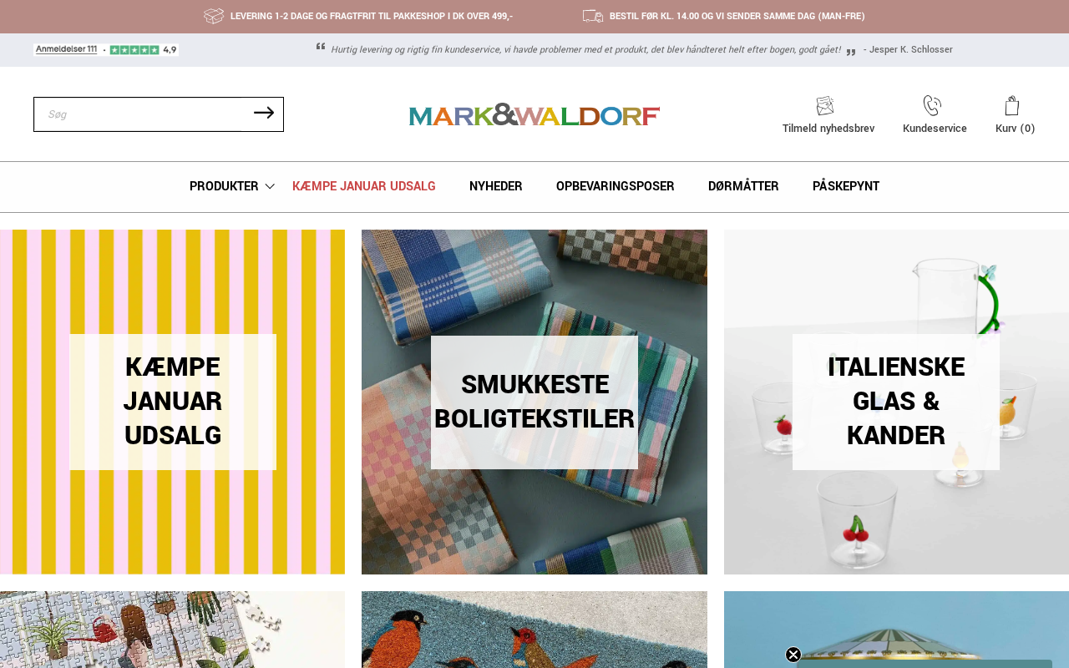This screenshot has height=668, width=1069.
Task: Click the delivery truck icon in top banner
Action: [x=593, y=16]
